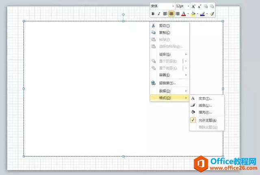Viewport: 260px width, 175px height.
Task: Select the highlighted 格式(O) menu item
Action: (x=169, y=98)
